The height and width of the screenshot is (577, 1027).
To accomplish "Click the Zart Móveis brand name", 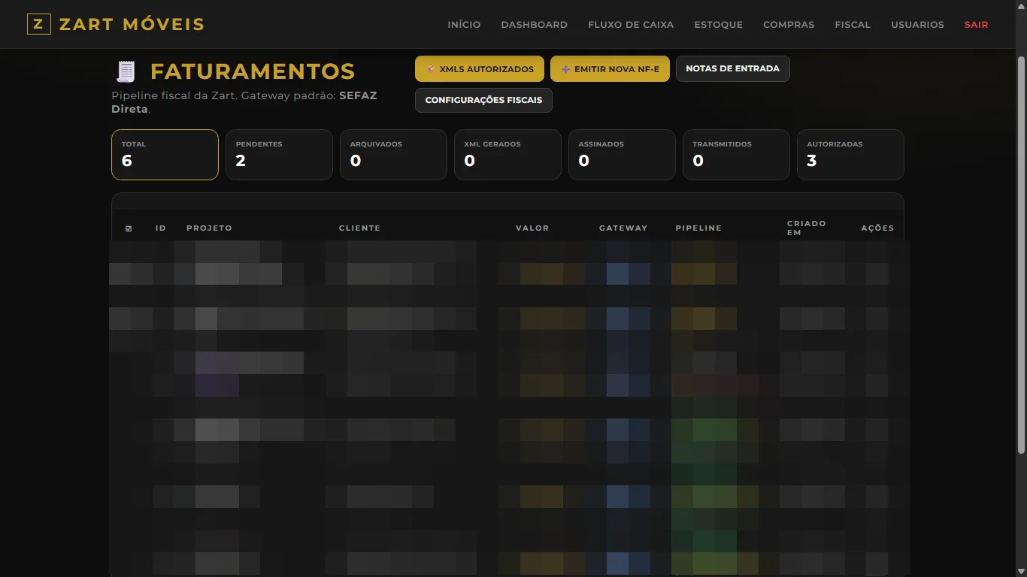I will pos(132,24).
